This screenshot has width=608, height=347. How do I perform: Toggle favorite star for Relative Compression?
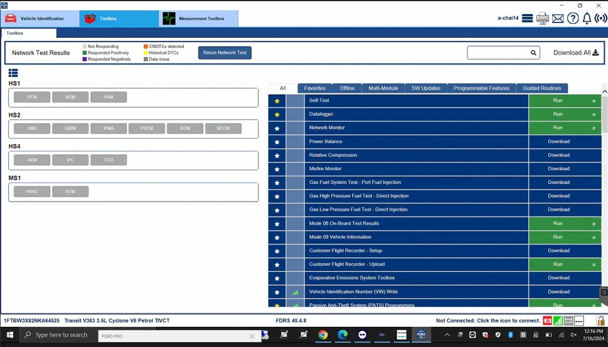click(277, 155)
